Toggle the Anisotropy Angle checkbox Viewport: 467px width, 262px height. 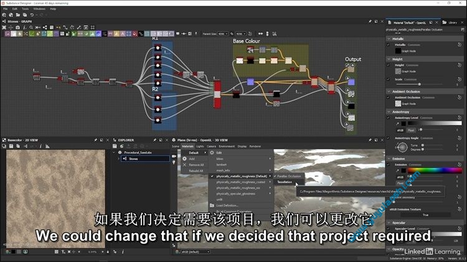tap(388, 138)
